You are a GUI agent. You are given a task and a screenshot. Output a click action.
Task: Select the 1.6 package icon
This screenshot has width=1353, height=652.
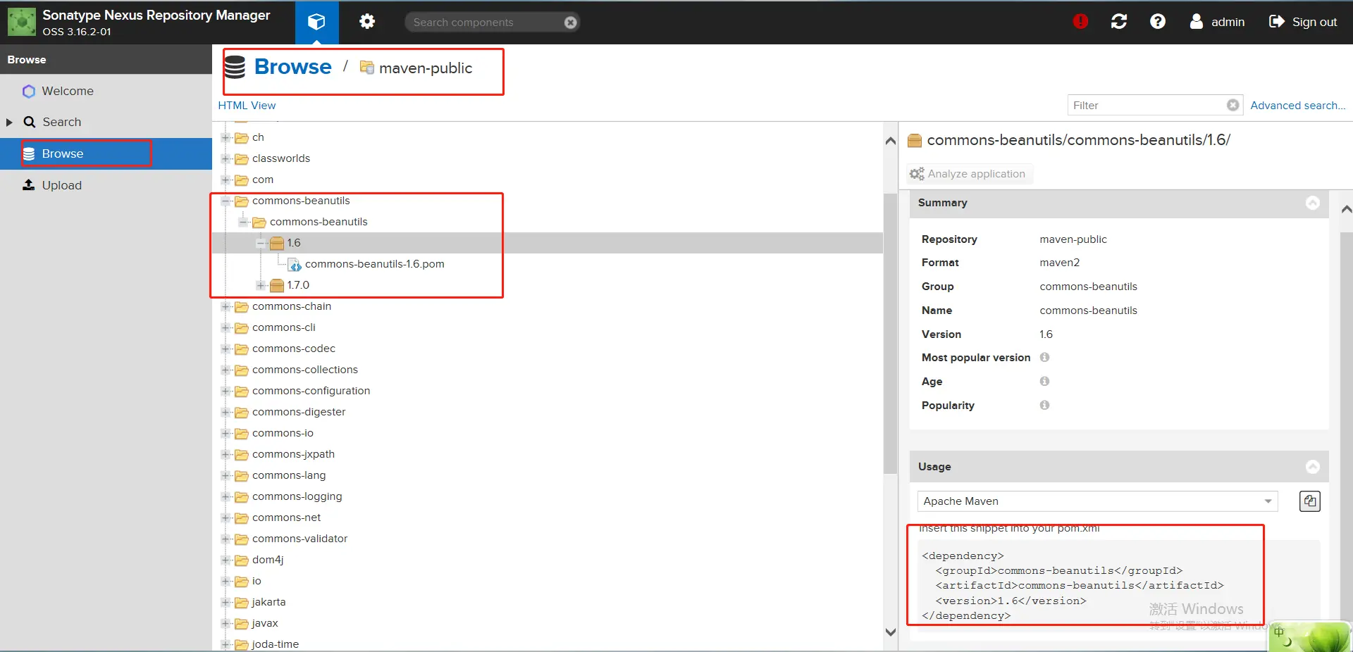click(x=277, y=243)
